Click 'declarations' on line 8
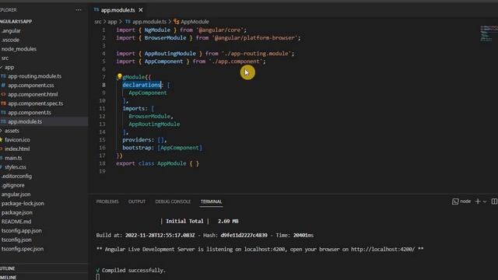The width and height of the screenshot is (498, 280). click(142, 85)
